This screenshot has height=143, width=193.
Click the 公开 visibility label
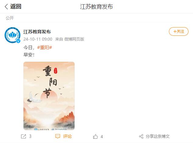10,18
